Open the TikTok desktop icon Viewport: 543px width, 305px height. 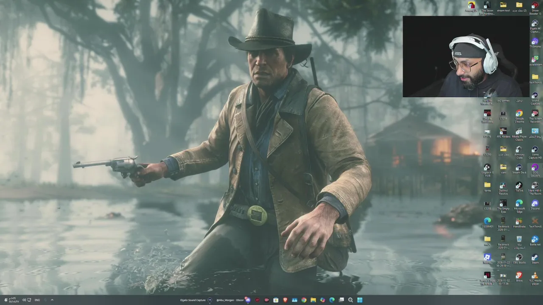pos(519,187)
